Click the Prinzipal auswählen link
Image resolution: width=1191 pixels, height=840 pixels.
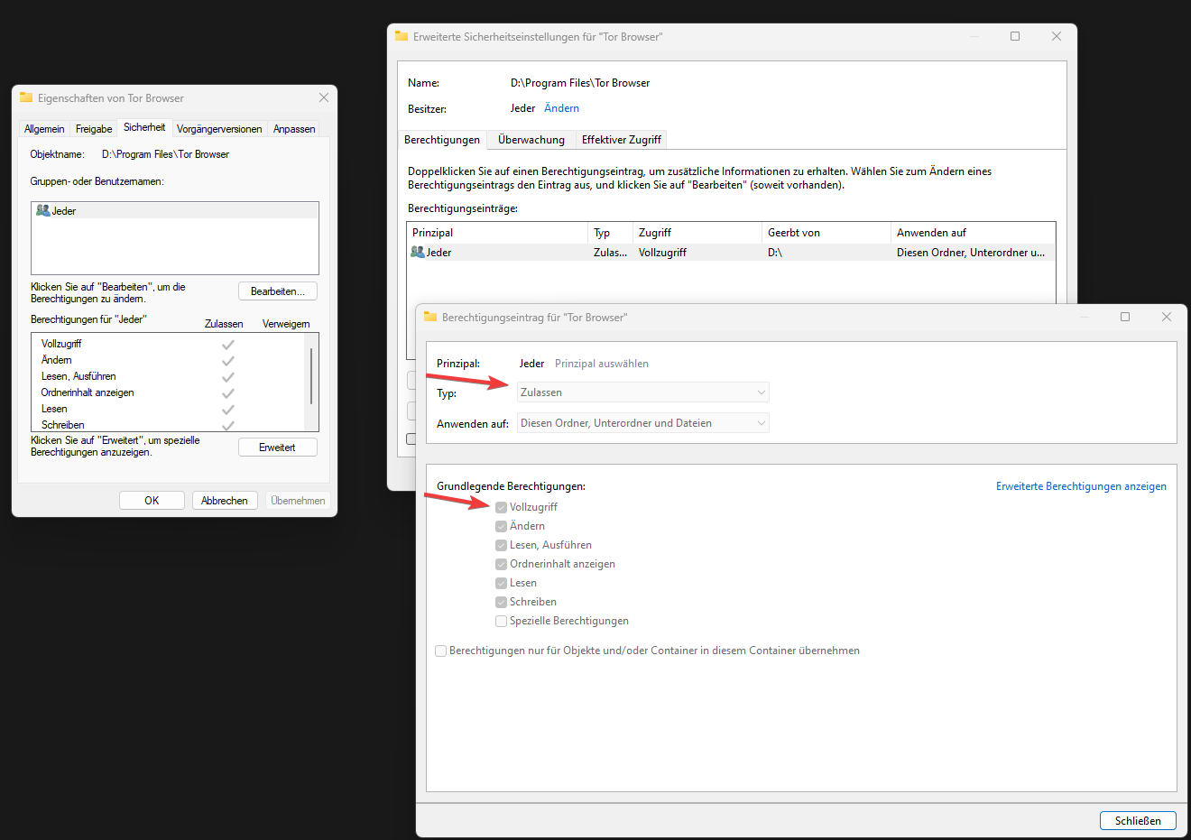[602, 364]
